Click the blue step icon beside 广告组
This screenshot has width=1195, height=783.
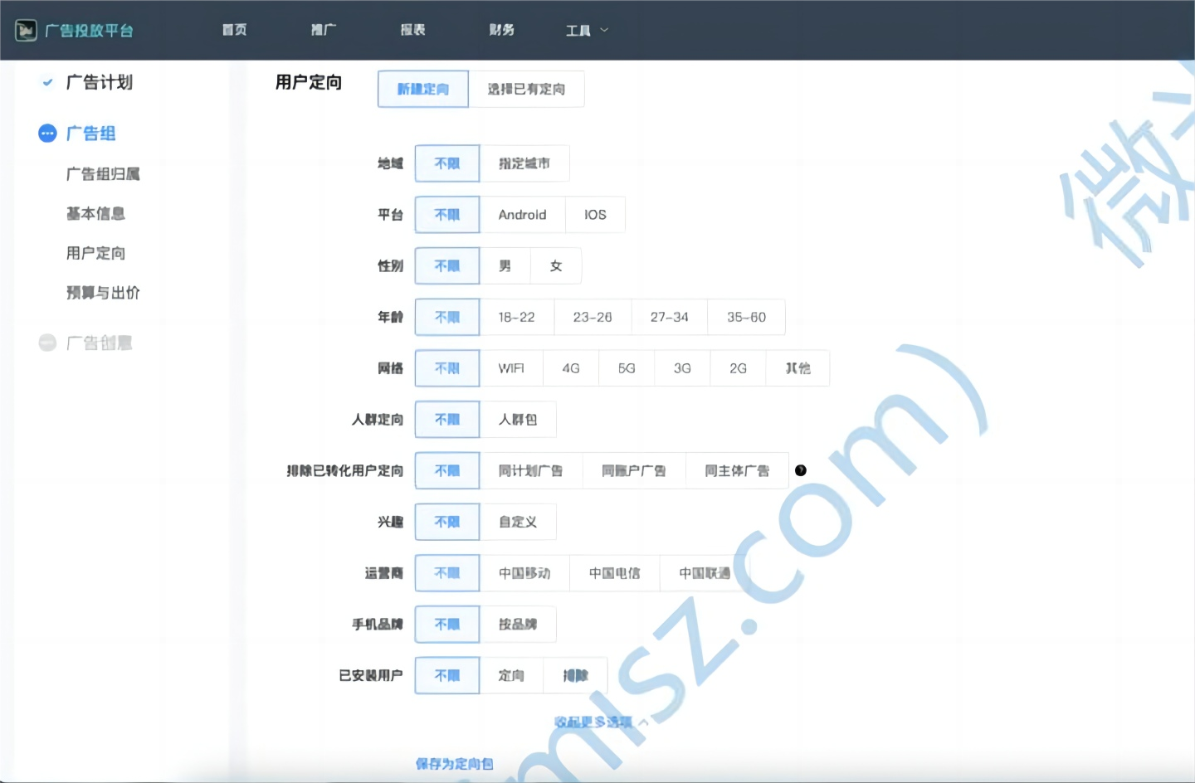point(47,134)
